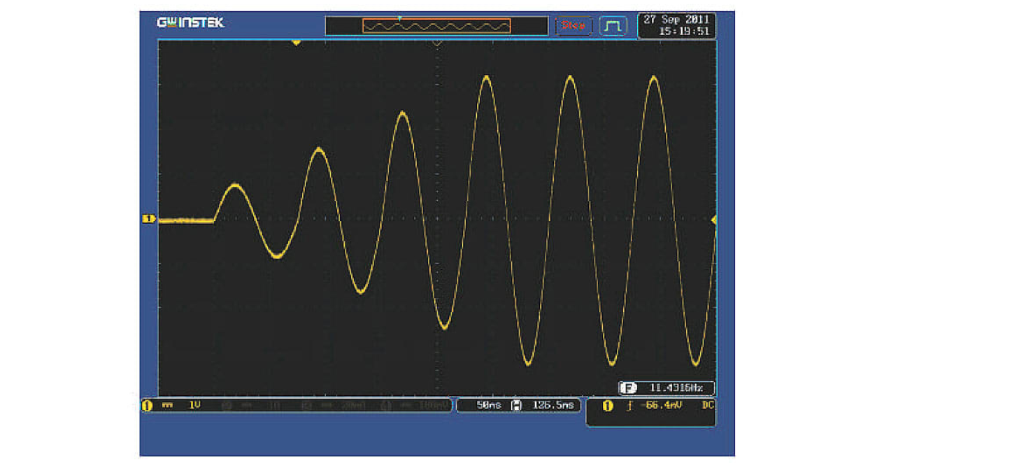
Task: Click the F frequency counter icon
Action: click(x=629, y=388)
